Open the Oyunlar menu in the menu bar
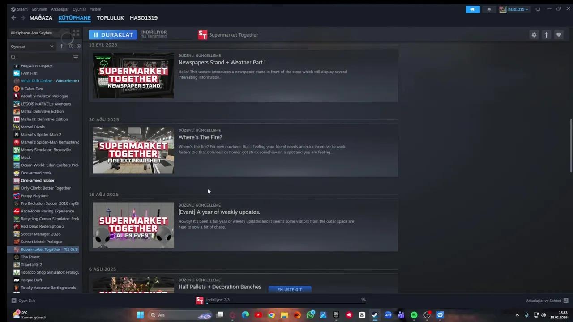 79,9
